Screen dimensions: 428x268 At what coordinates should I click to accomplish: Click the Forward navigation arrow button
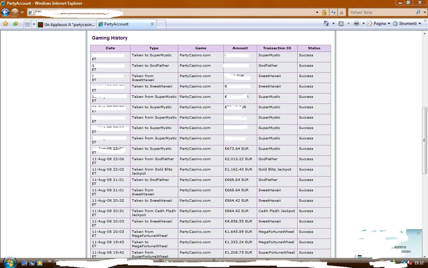15,12
